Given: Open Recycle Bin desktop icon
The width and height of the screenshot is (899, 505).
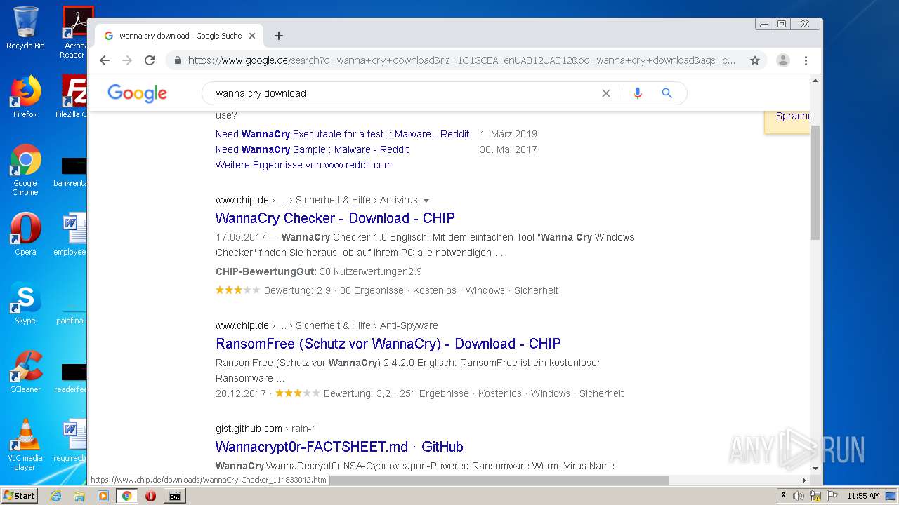Looking at the screenshot, I should point(25,28).
